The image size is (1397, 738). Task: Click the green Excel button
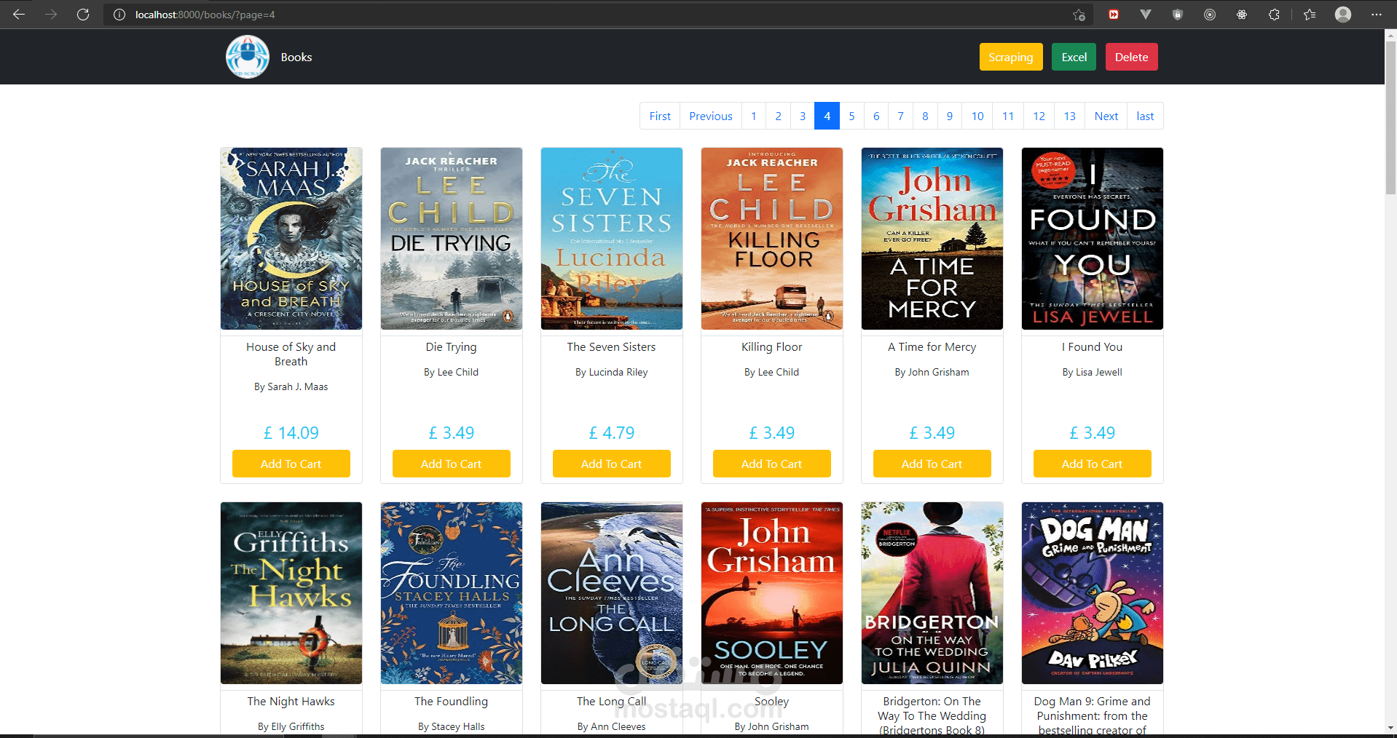coord(1074,57)
